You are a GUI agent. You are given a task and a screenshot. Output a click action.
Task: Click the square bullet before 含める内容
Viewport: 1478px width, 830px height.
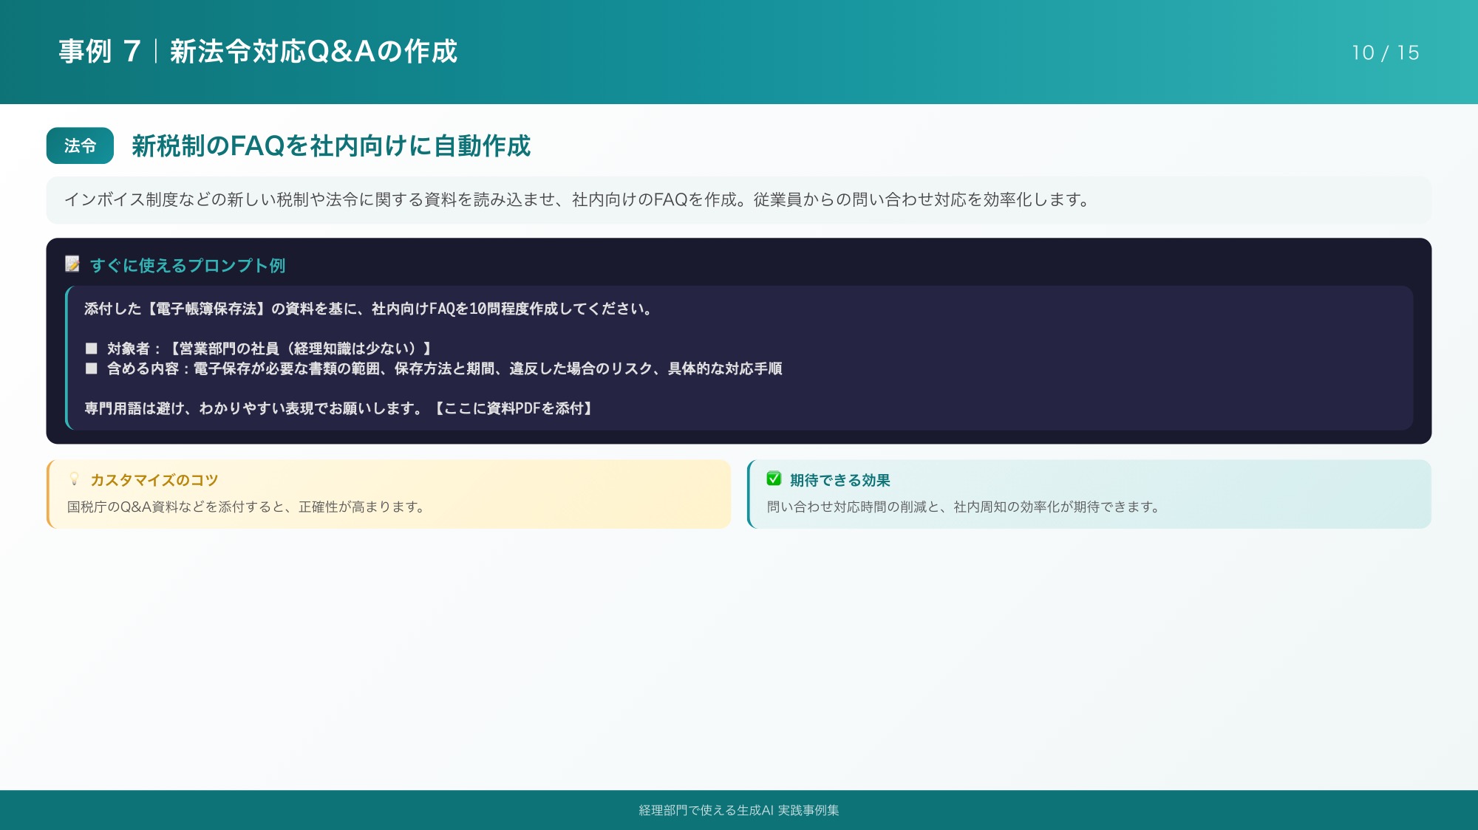(92, 368)
